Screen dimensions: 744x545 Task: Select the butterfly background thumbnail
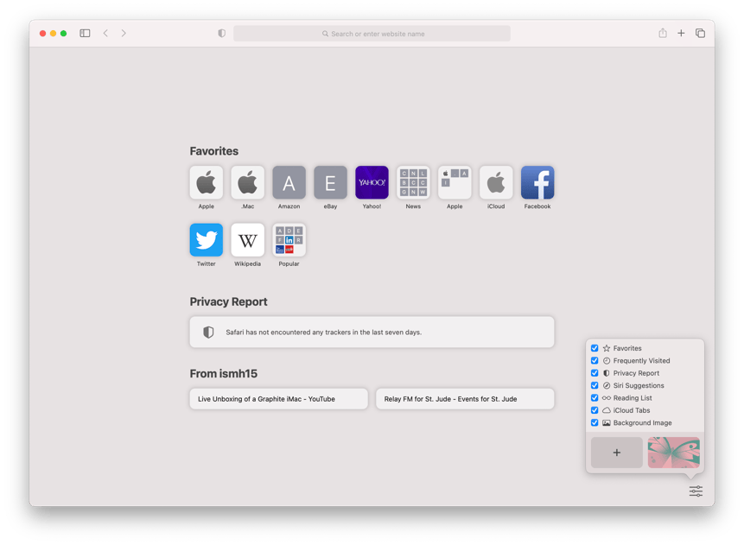pos(674,453)
